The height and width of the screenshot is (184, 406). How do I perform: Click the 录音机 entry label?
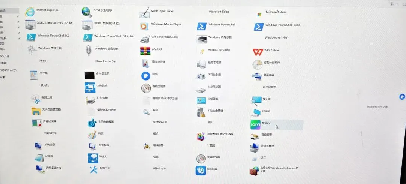pyautogui.click(x=44, y=85)
